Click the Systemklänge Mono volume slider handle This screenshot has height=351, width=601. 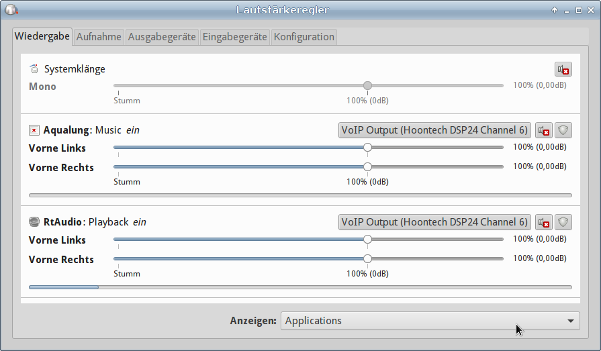click(367, 85)
